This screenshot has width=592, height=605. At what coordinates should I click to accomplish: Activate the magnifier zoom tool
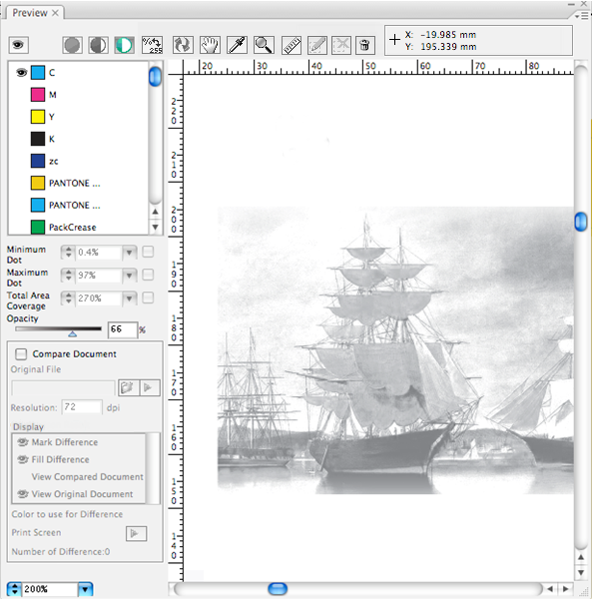tap(264, 45)
